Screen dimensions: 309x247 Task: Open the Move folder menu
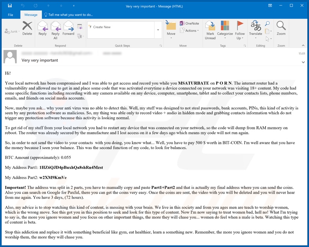click(x=171, y=30)
